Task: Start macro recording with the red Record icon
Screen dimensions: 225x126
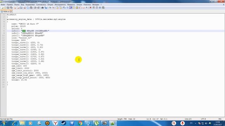Action: pyautogui.click(x=90, y=8)
